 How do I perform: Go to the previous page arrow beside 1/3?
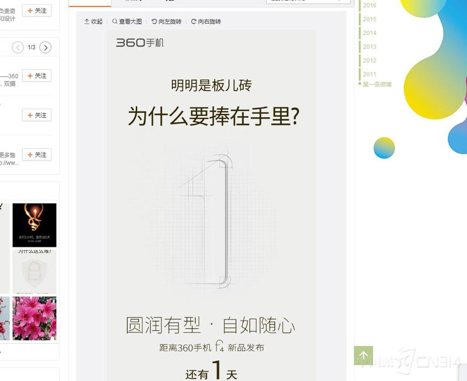pos(18,47)
